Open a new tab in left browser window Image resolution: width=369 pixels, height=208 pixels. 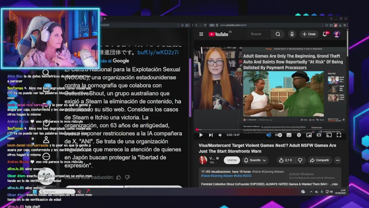pos(105,19)
